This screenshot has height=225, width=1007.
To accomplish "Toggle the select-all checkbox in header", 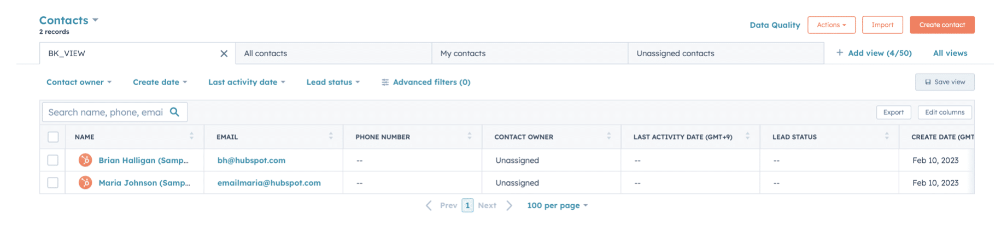I will click(x=53, y=137).
